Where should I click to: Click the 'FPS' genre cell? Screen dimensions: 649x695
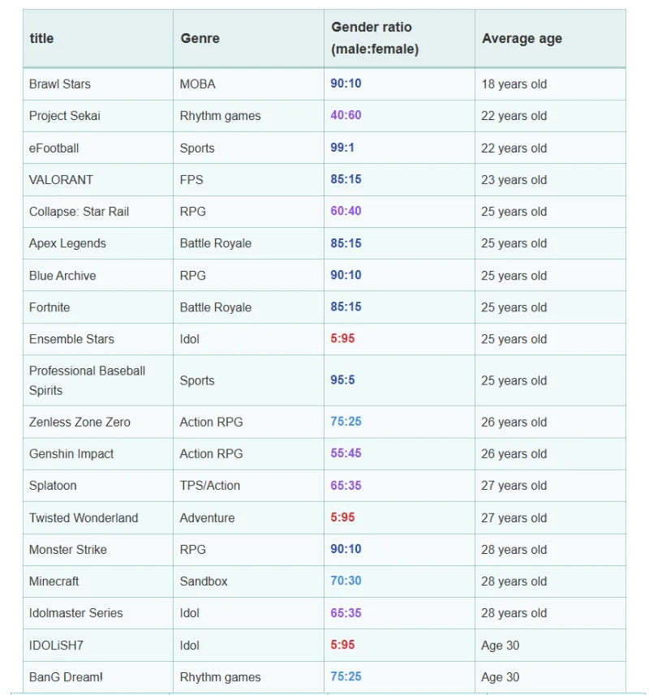tap(249, 180)
